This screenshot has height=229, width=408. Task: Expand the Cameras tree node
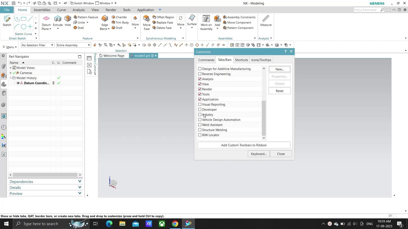click(x=11, y=73)
